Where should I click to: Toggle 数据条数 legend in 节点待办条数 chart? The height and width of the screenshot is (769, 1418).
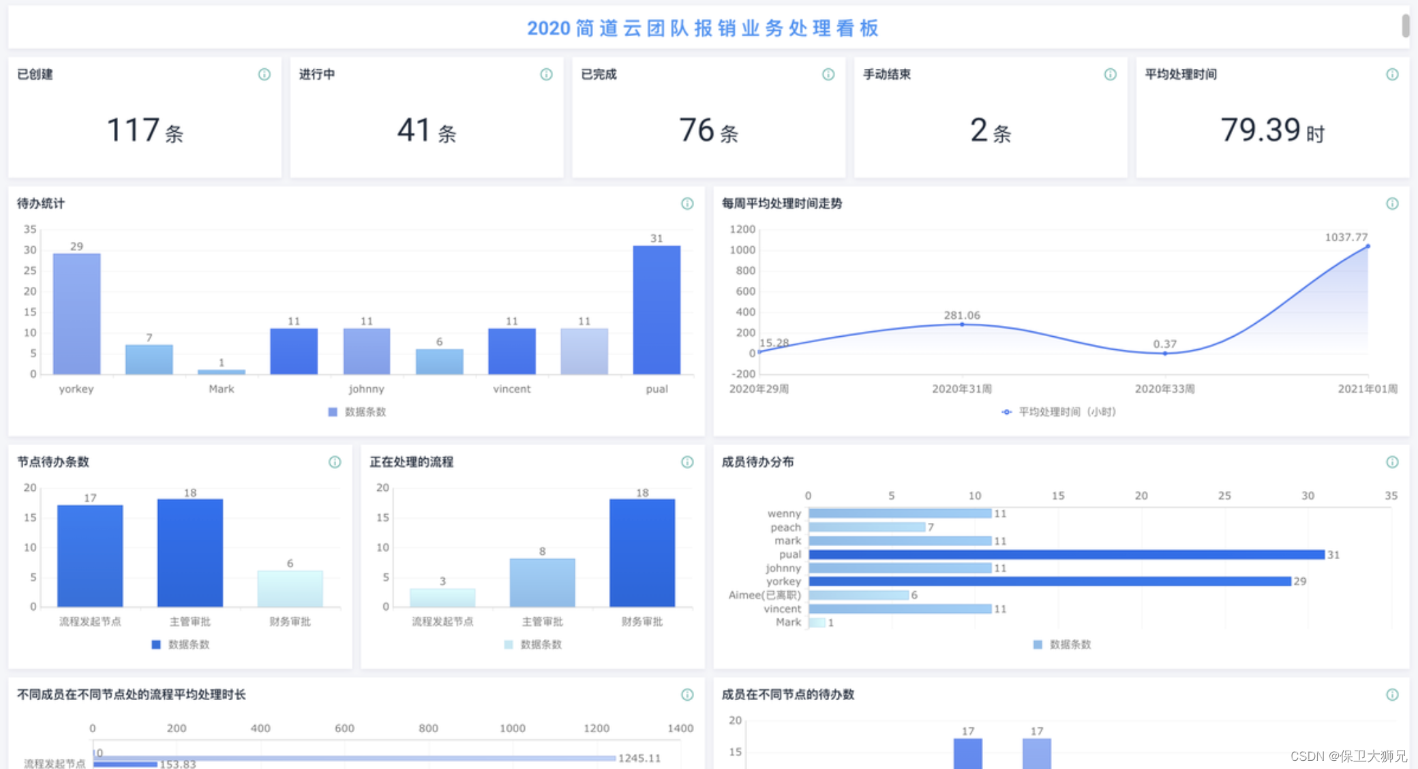pos(181,644)
